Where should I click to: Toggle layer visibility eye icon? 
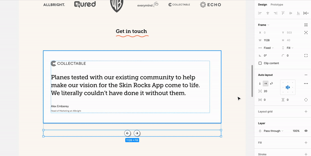point(306,131)
